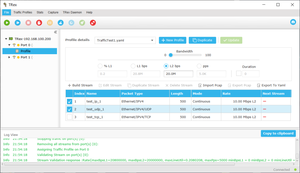The width and height of the screenshot is (300, 173).
Task: Click the light-blue circular refresh icon
Action: (71, 23)
